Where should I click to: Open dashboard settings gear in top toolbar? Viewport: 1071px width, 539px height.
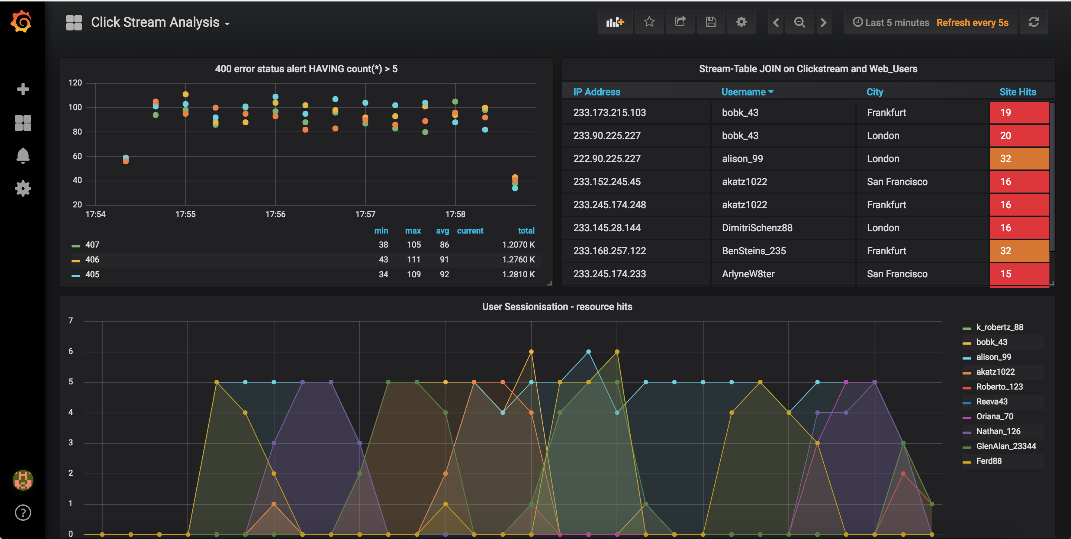(741, 22)
